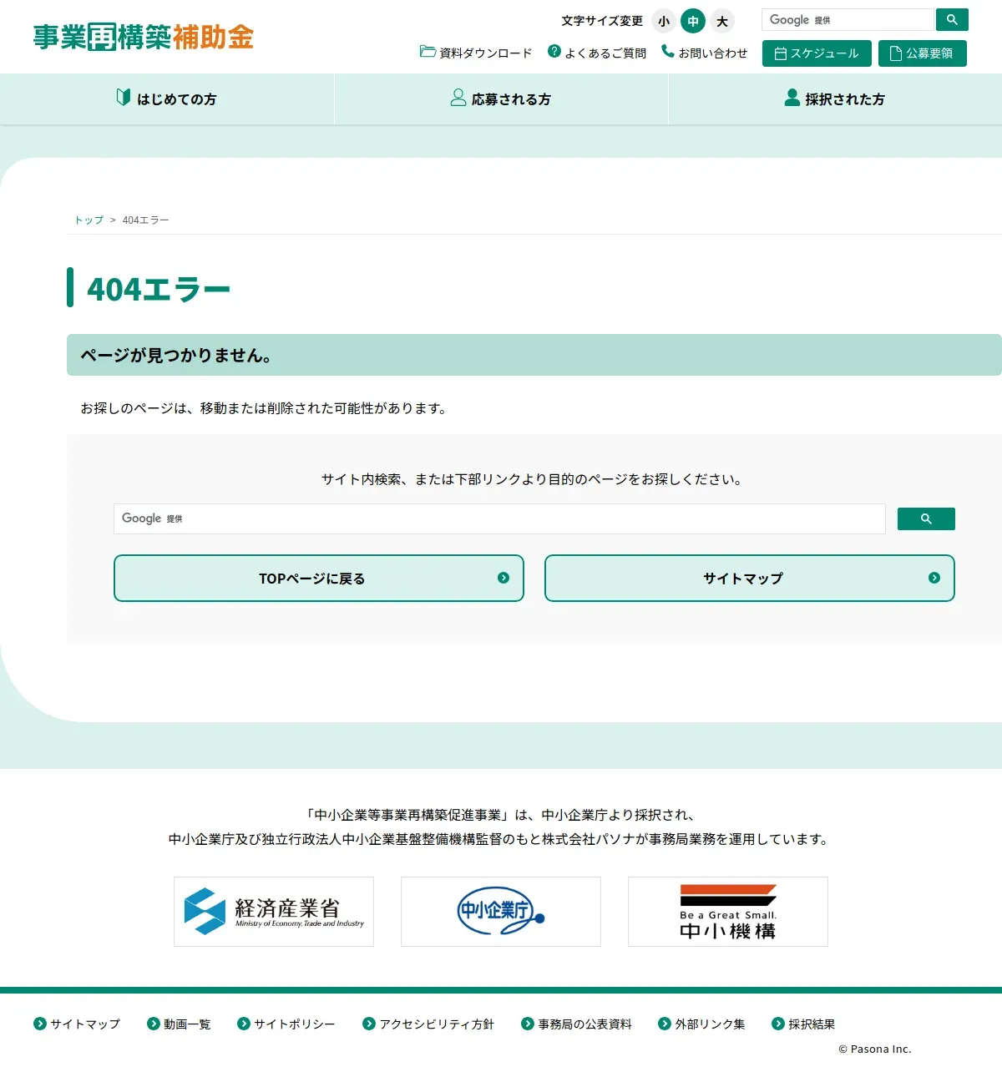Viewport: 1002px width, 1072px height.
Task: Open よくあるご質問 link
Action: tap(605, 53)
